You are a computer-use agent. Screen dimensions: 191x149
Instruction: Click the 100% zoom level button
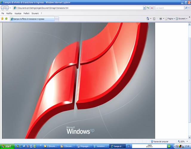tap(181, 142)
